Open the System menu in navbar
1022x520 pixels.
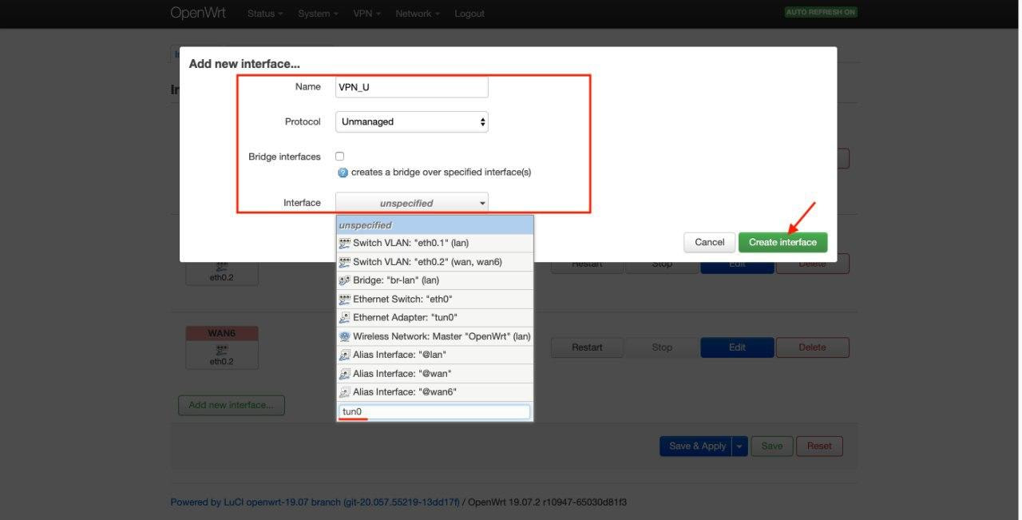(x=318, y=14)
